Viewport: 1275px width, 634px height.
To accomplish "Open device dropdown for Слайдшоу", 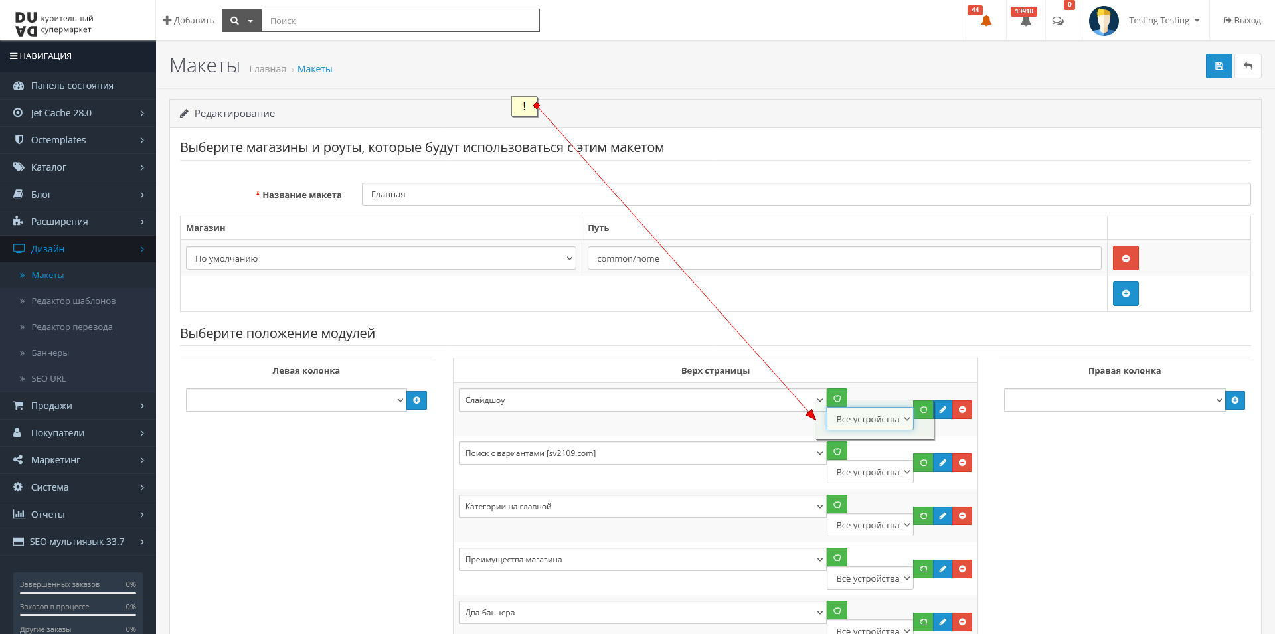I will tap(870, 419).
